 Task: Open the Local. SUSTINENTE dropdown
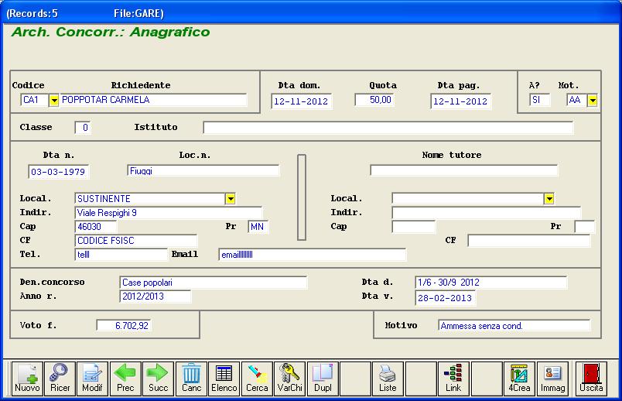230,198
